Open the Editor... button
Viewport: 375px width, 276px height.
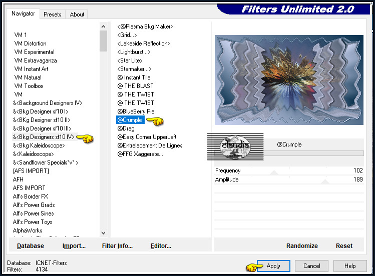tap(161, 246)
